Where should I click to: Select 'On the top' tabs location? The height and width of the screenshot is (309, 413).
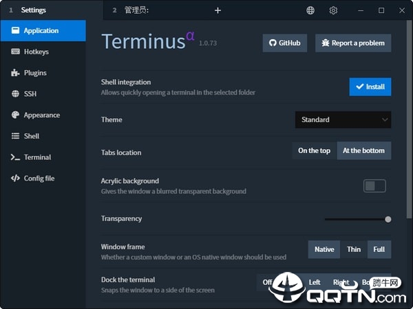315,150
